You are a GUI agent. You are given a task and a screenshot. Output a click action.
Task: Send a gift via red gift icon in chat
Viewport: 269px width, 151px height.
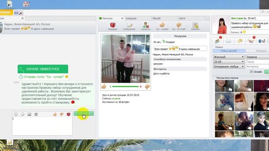click(x=69, y=114)
